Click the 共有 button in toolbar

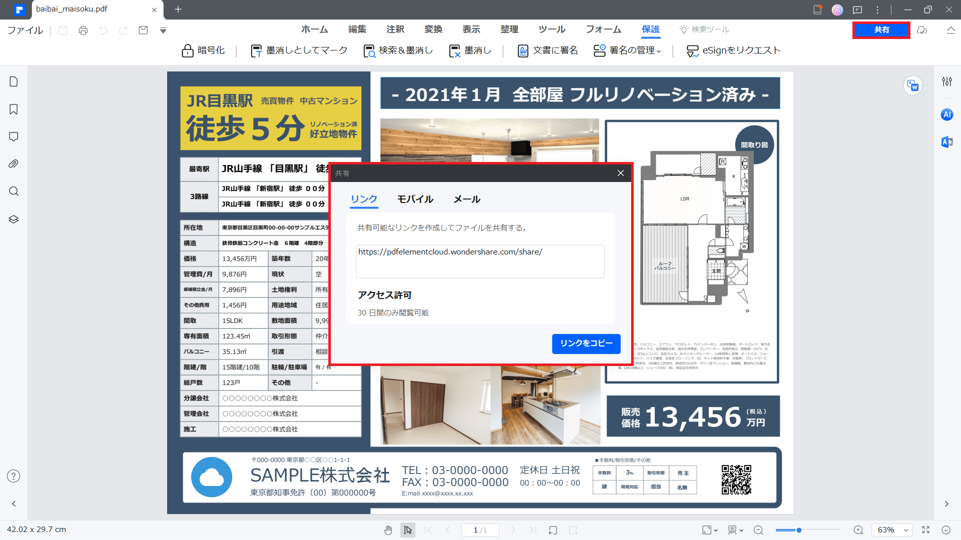881,29
